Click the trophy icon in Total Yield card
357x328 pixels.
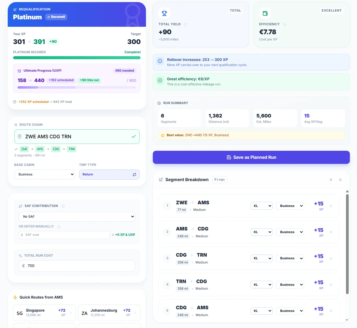click(164, 13)
